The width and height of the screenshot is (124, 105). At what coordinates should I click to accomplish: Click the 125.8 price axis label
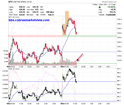coord(119,33)
